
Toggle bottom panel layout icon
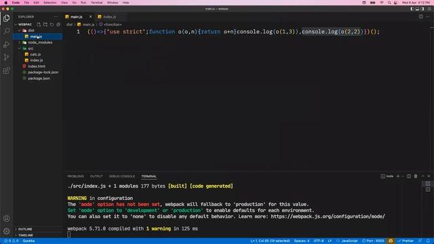click(x=417, y=9)
